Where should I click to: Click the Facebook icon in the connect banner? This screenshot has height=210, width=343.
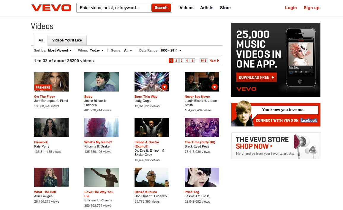[x=308, y=121]
